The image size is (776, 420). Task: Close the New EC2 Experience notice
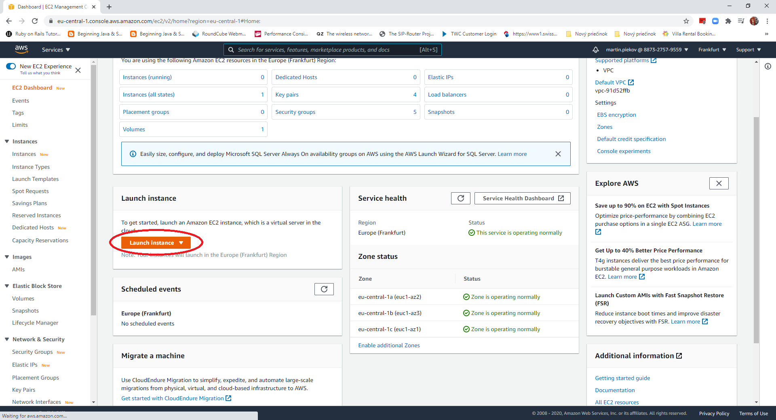point(78,70)
